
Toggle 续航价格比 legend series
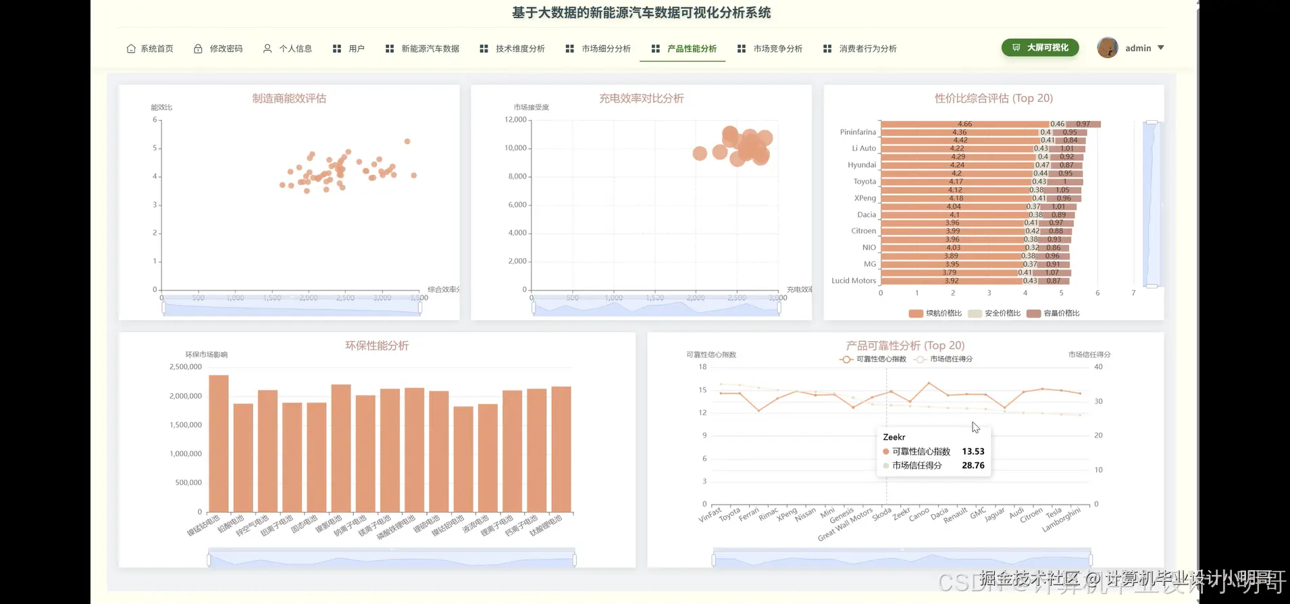tap(935, 313)
